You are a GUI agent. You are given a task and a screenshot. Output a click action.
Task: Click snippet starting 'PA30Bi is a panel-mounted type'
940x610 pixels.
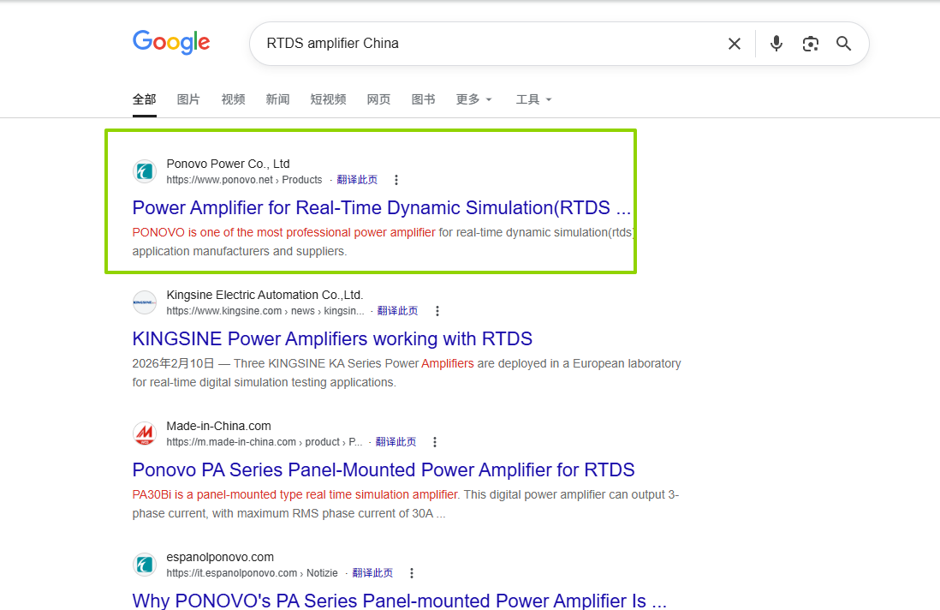click(405, 504)
